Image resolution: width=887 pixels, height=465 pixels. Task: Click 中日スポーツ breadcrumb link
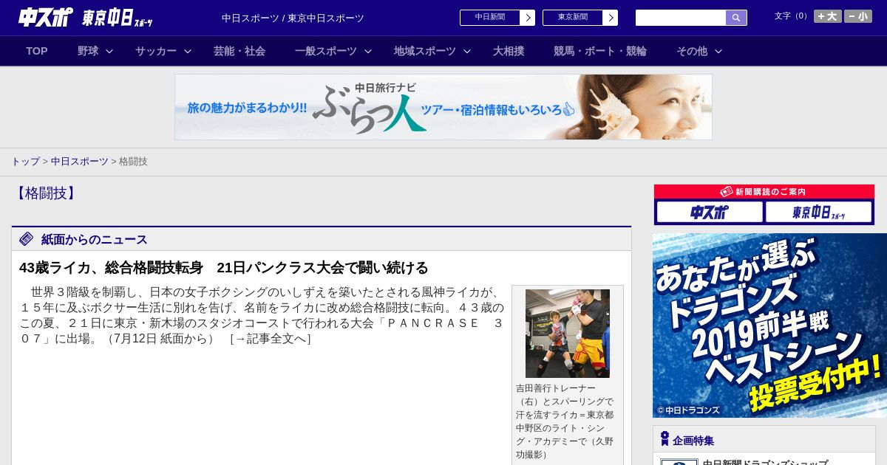[80, 162]
